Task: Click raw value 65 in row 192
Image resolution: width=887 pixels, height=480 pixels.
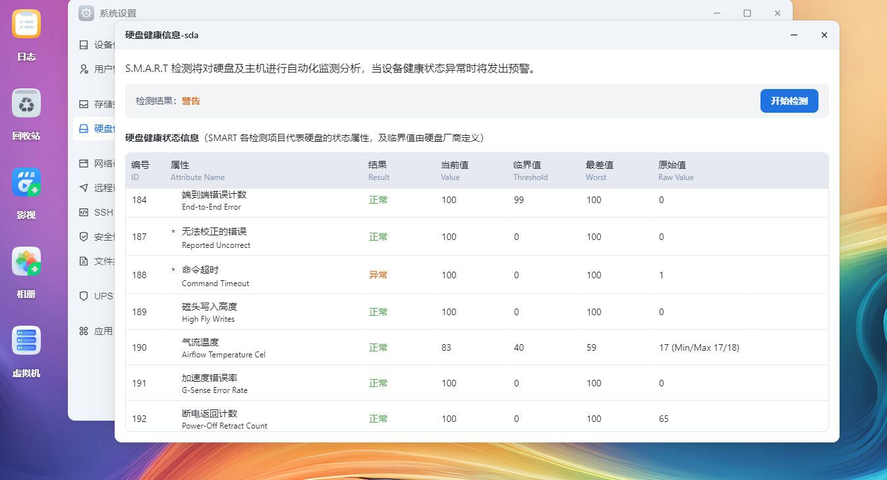Action: (x=664, y=419)
